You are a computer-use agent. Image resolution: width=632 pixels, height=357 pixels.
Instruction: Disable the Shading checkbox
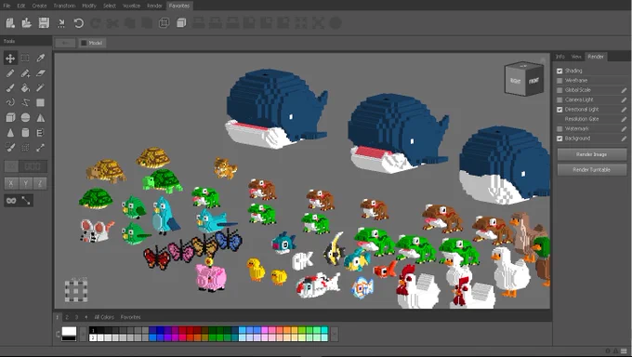(560, 71)
